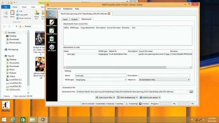Go up one folder in File Explorer
The width and height of the screenshot is (219, 123).
pos(16,26)
